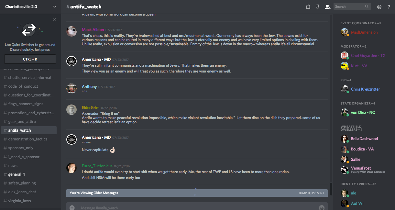Open help with the question mark icon
This screenshot has width=395, height=210.
coord(389,7)
